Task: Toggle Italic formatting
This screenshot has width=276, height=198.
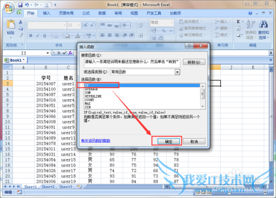Action: point(38,36)
